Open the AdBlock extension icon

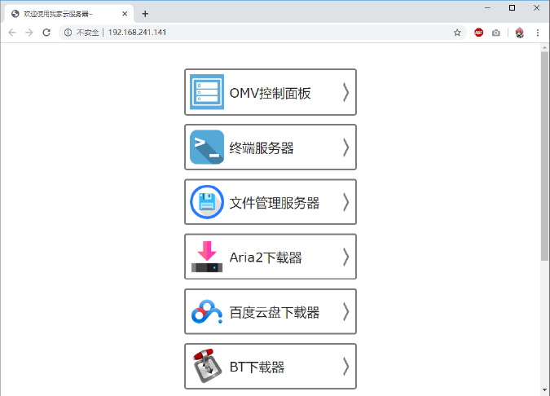click(x=479, y=33)
